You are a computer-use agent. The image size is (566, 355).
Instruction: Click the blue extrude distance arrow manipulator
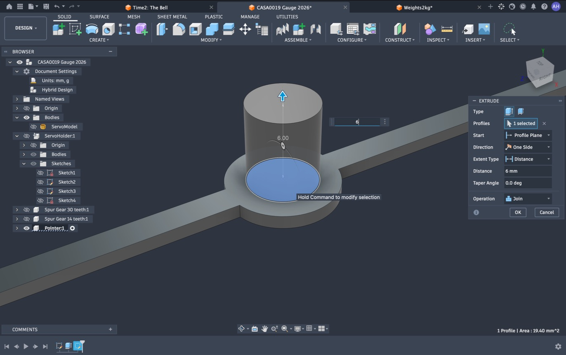click(x=283, y=96)
